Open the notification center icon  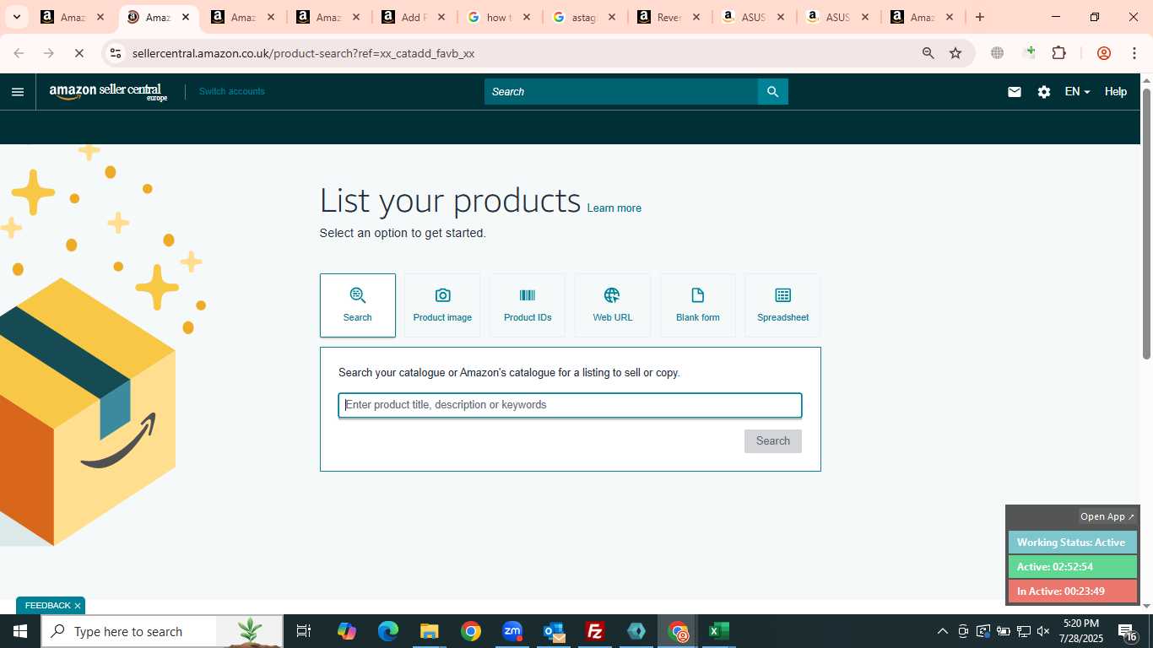click(1127, 631)
